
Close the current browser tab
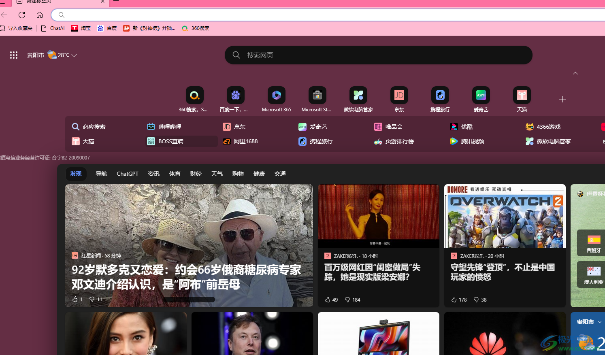point(102,2)
